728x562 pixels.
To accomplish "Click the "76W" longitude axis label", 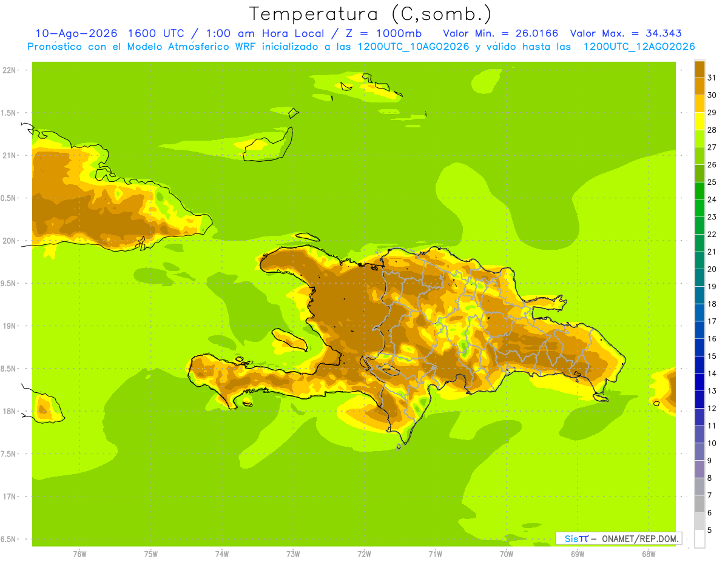I will point(79,554).
